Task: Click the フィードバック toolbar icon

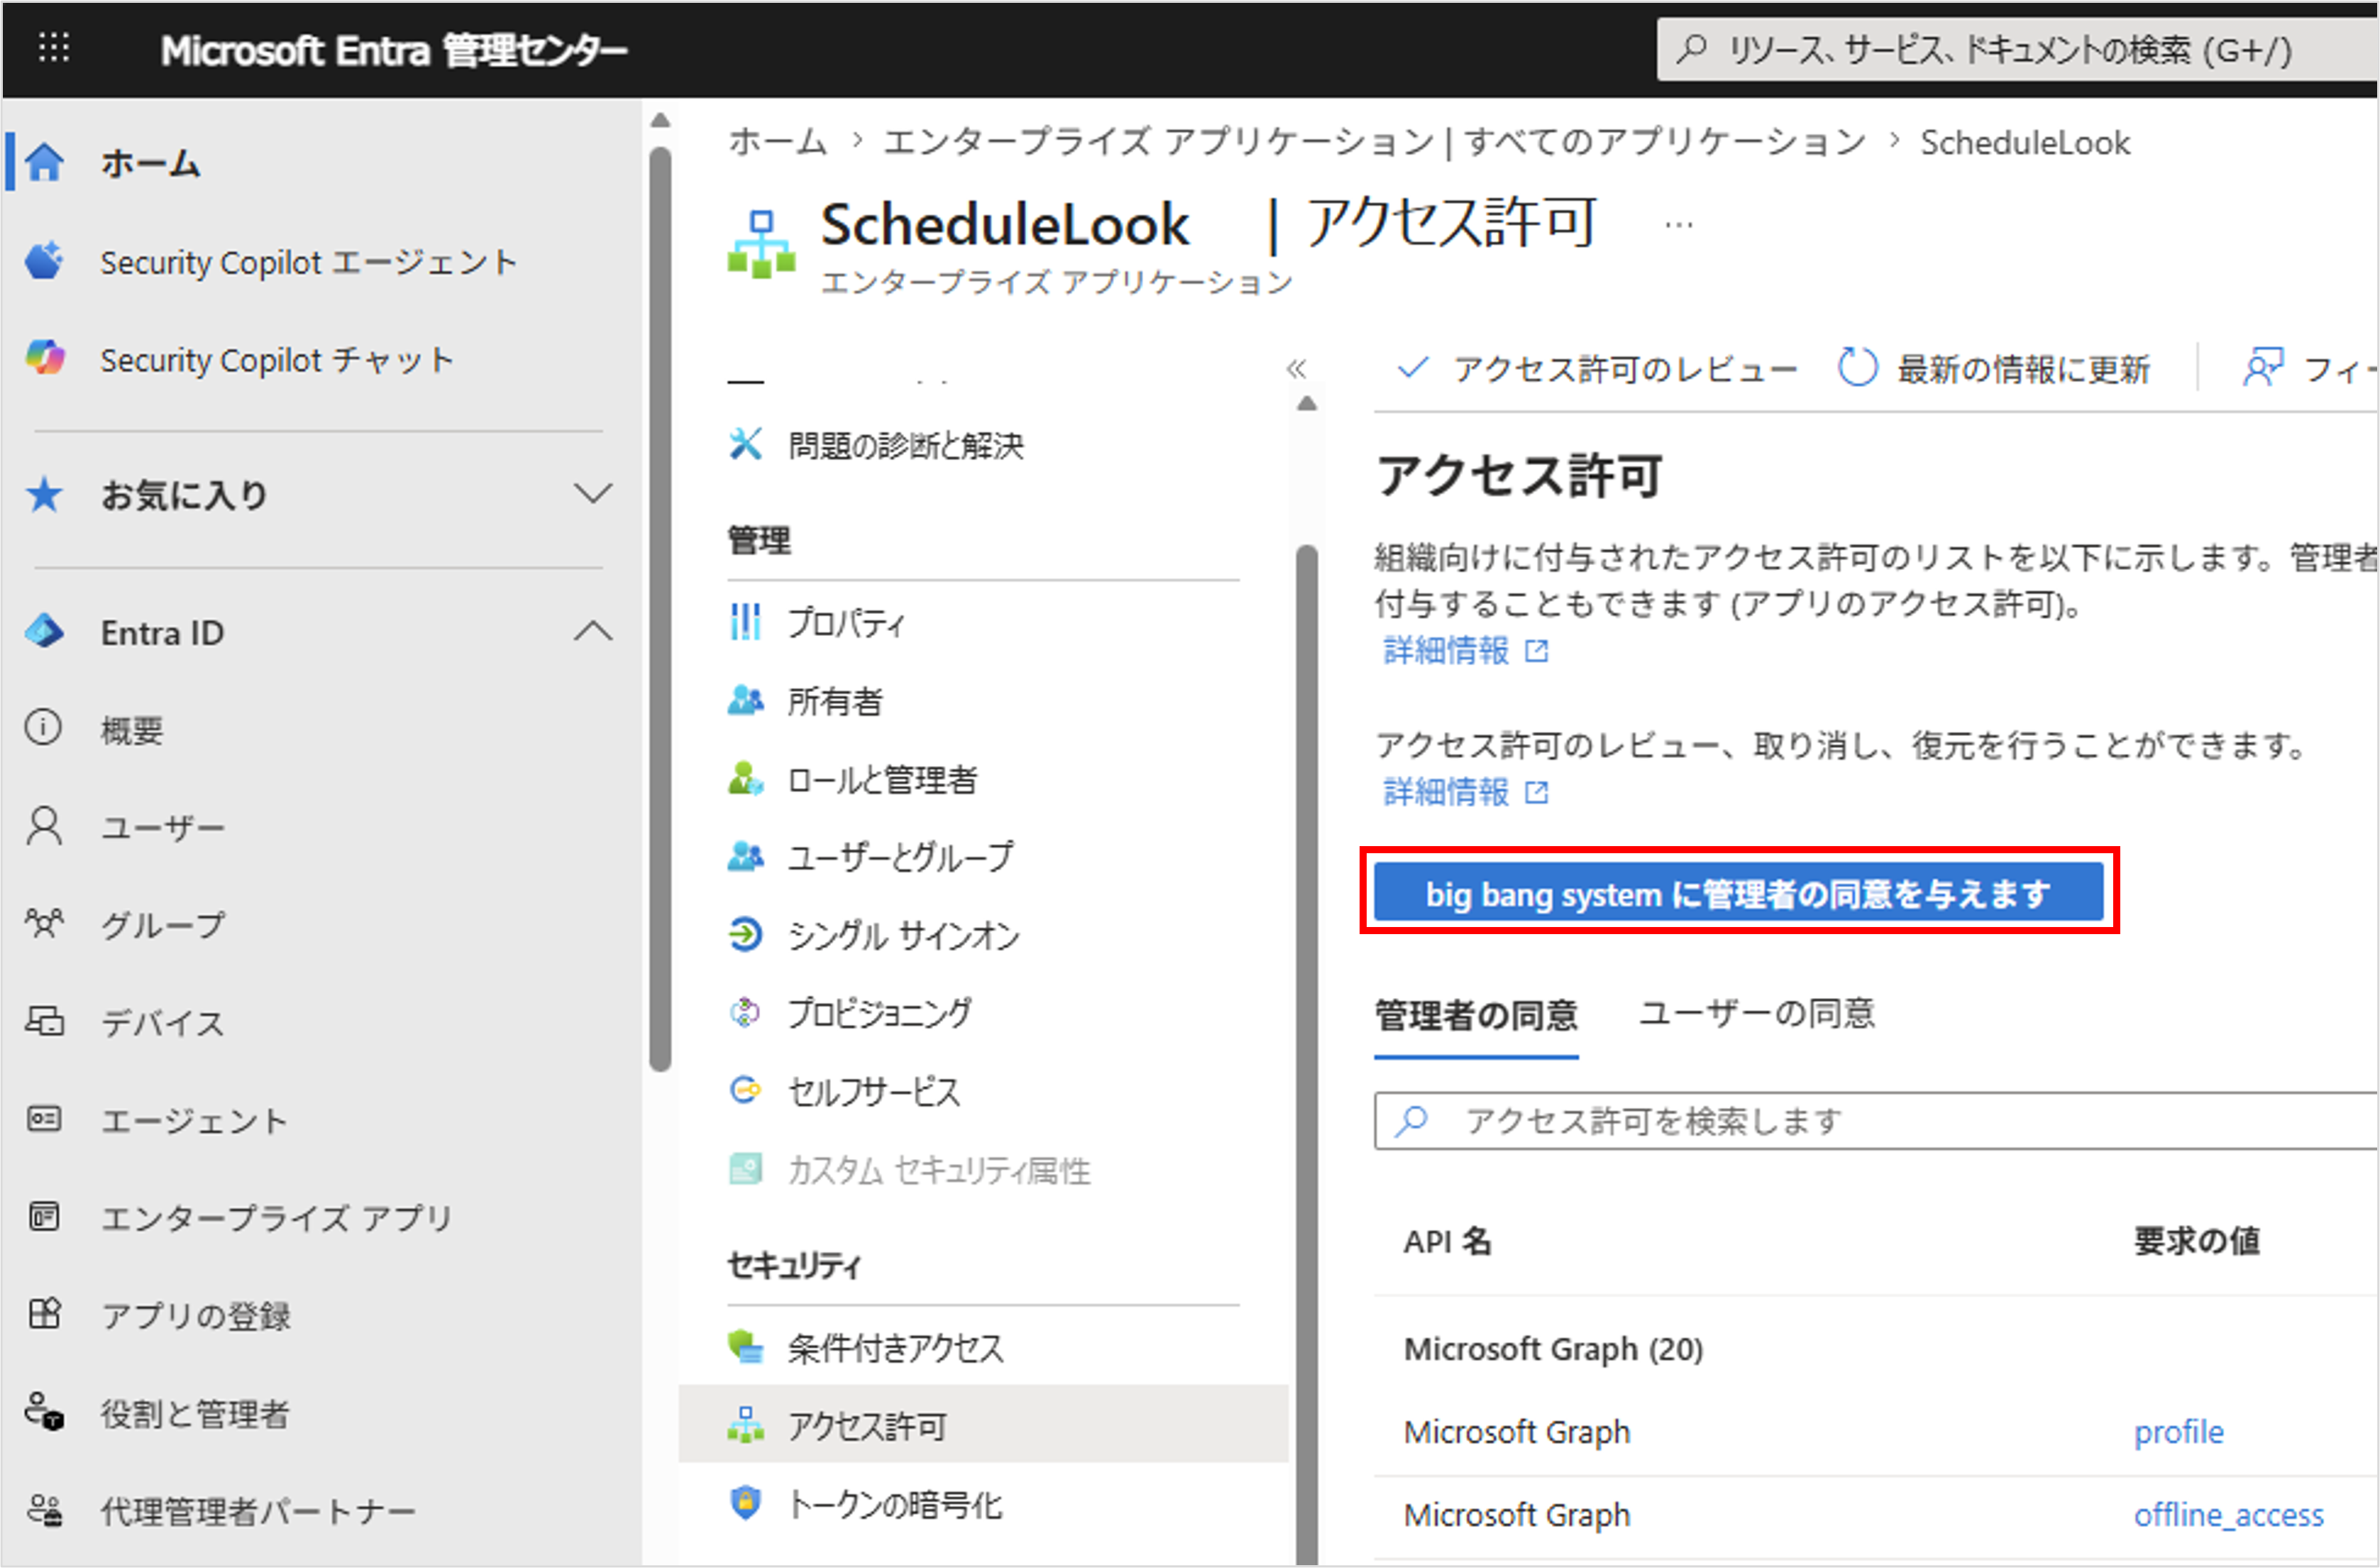Action: (x=2264, y=368)
